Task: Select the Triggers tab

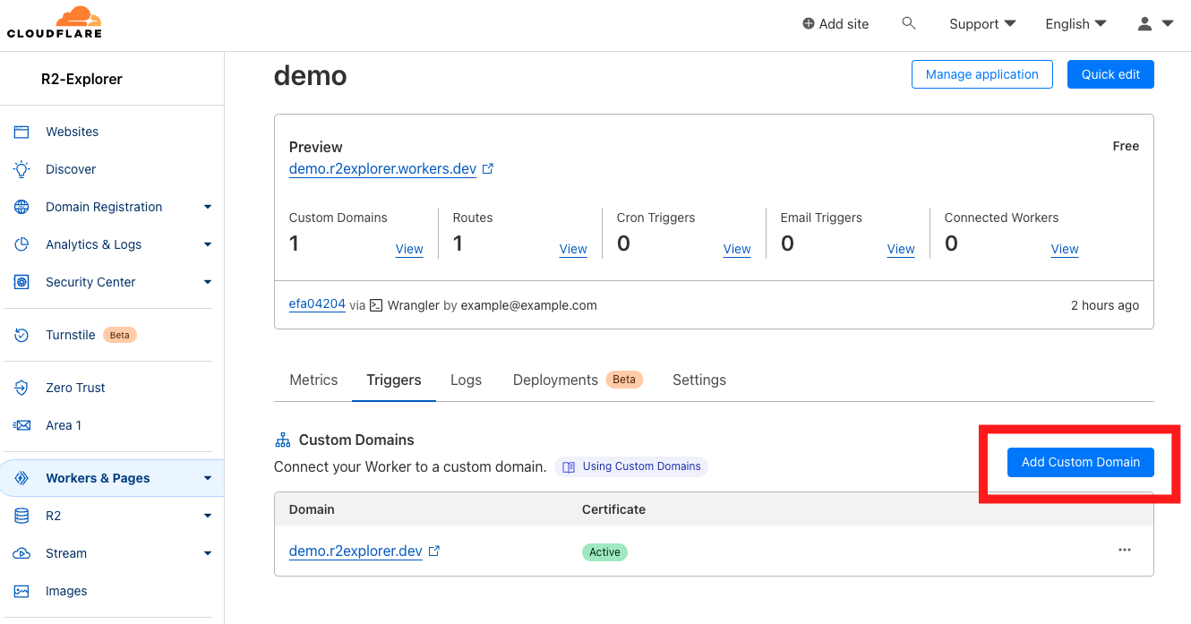Action: coord(394,380)
